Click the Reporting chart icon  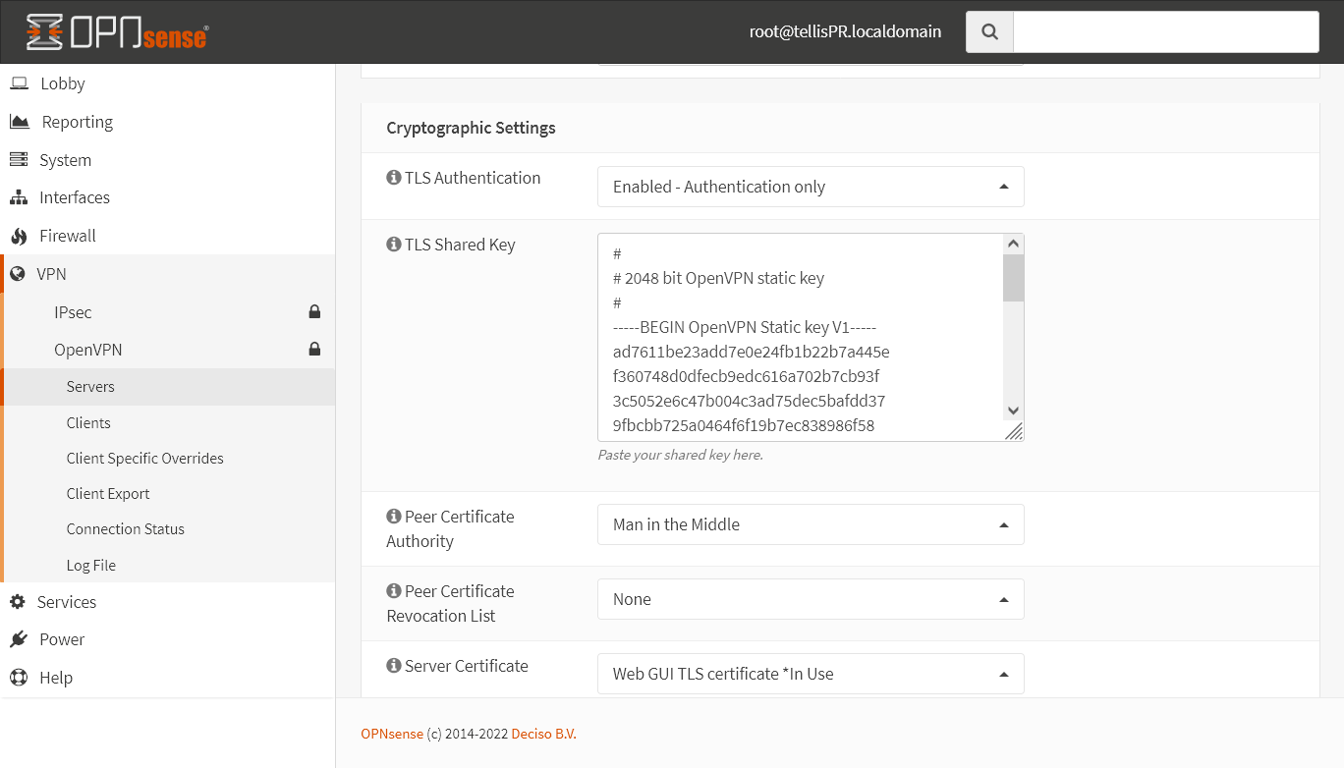pos(20,121)
